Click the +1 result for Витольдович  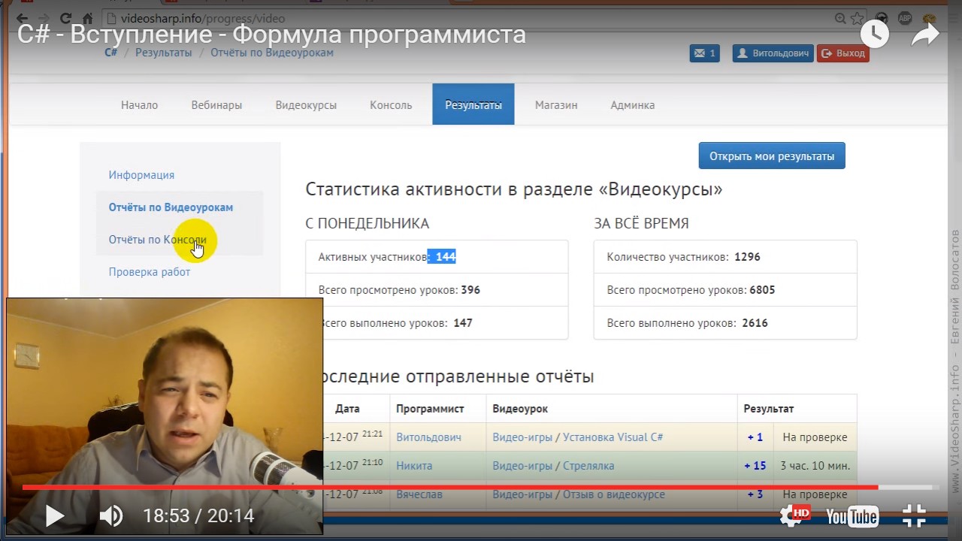point(755,437)
